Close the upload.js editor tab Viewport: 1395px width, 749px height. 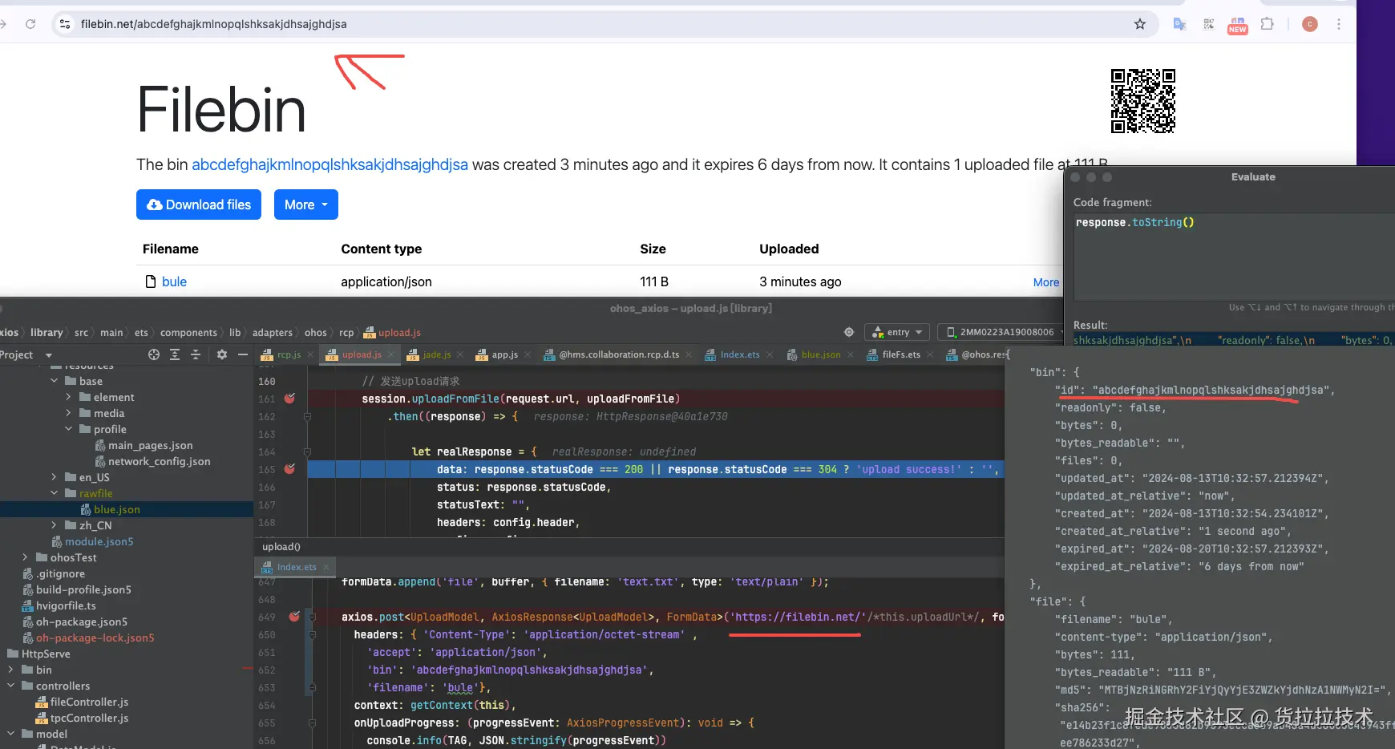point(391,354)
